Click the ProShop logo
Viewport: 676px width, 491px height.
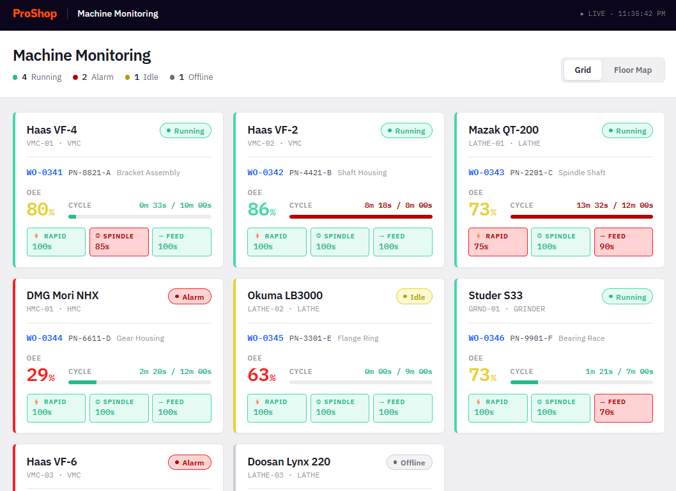click(35, 13)
